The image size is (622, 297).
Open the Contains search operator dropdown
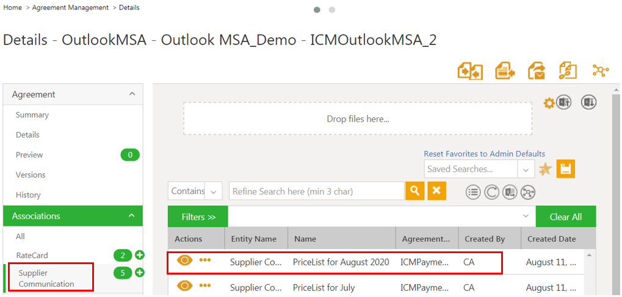pyautogui.click(x=213, y=191)
